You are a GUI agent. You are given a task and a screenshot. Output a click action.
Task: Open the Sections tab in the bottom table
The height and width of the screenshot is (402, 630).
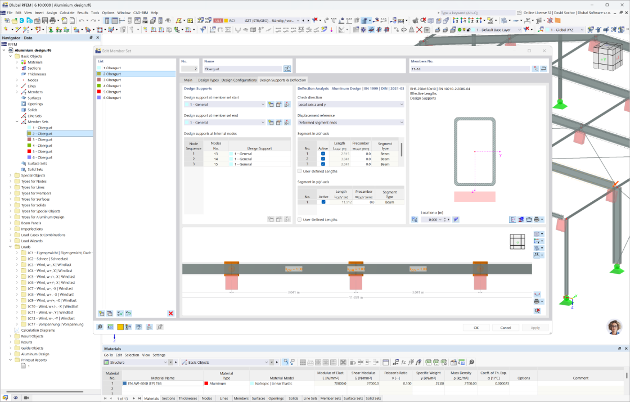pyautogui.click(x=168, y=399)
